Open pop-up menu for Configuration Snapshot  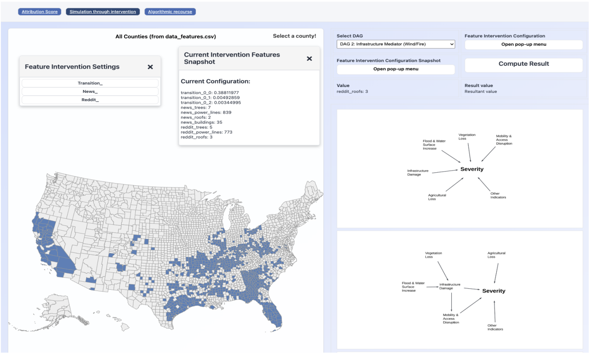(395, 69)
